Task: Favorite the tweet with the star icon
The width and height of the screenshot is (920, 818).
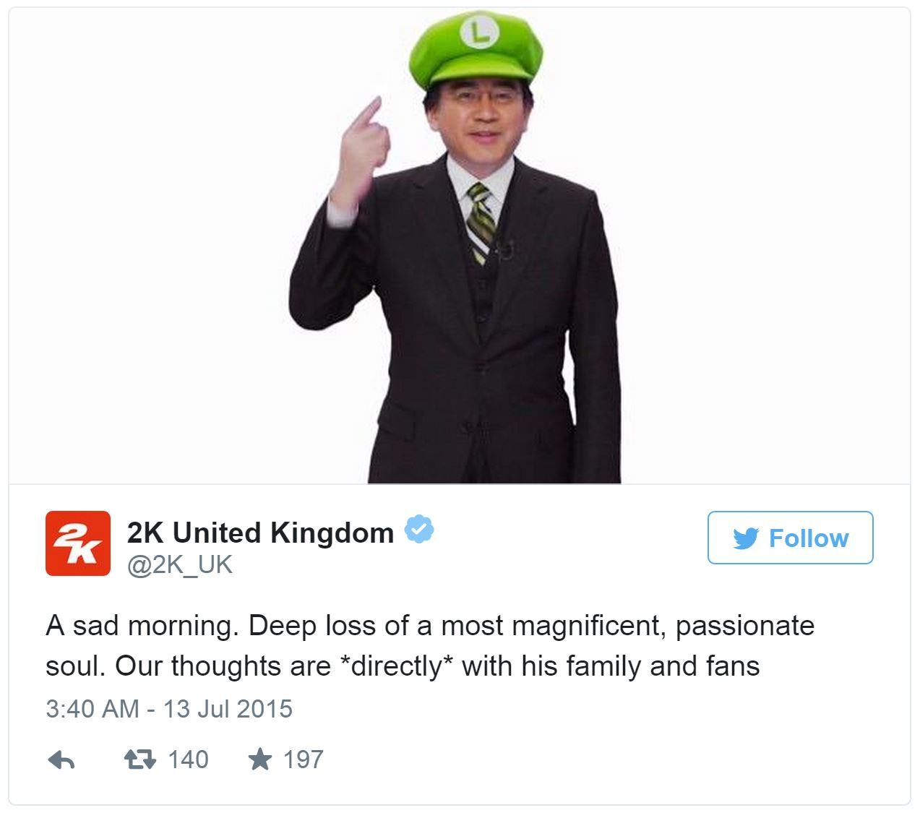Action: click(259, 759)
